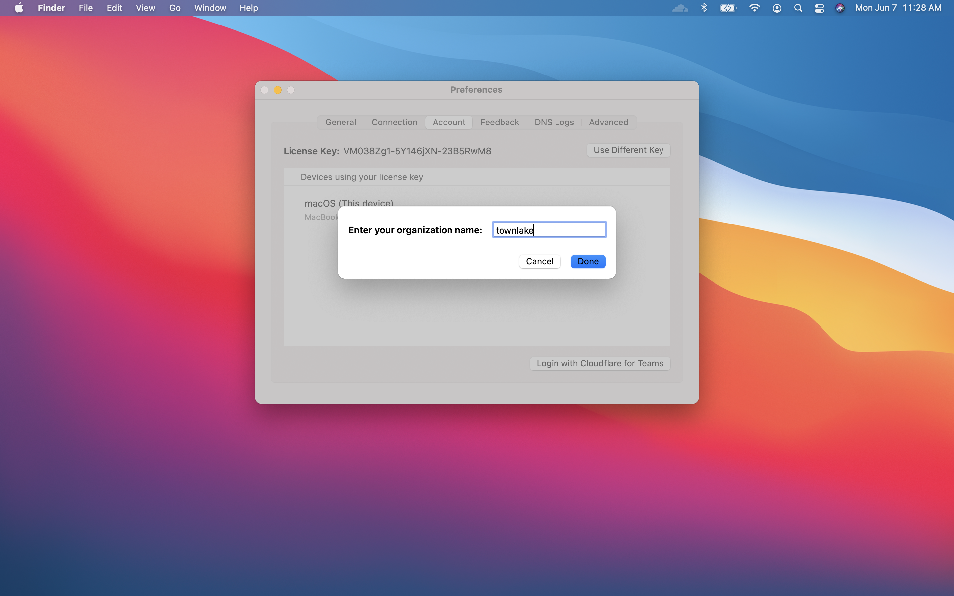Switch to the Advanced tab

[x=608, y=122]
